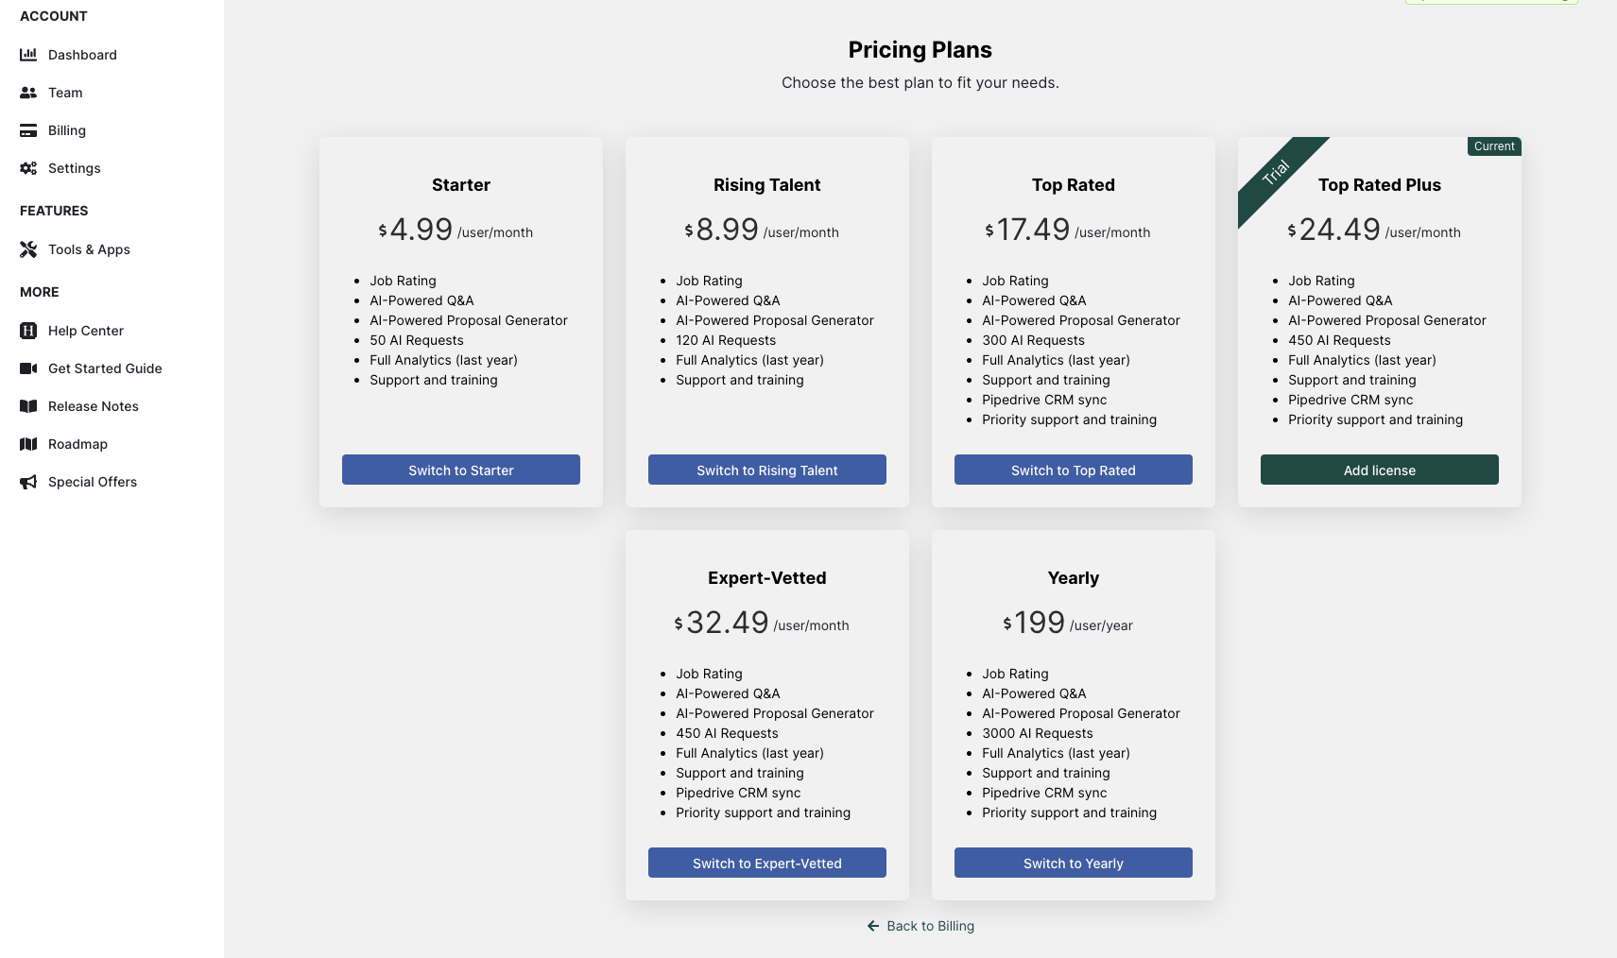Click the Settings gears icon

tap(28, 168)
